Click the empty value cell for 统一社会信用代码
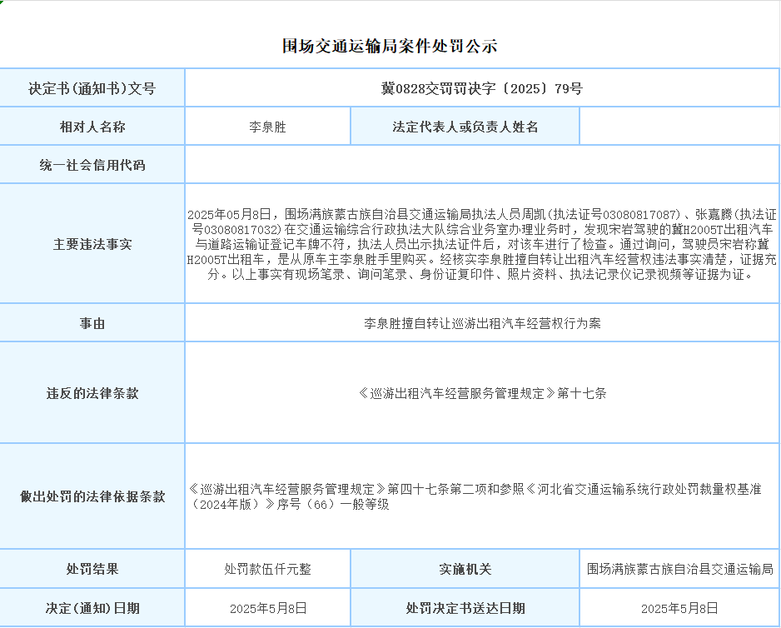Viewport: 781px width, 628px height. (x=482, y=165)
